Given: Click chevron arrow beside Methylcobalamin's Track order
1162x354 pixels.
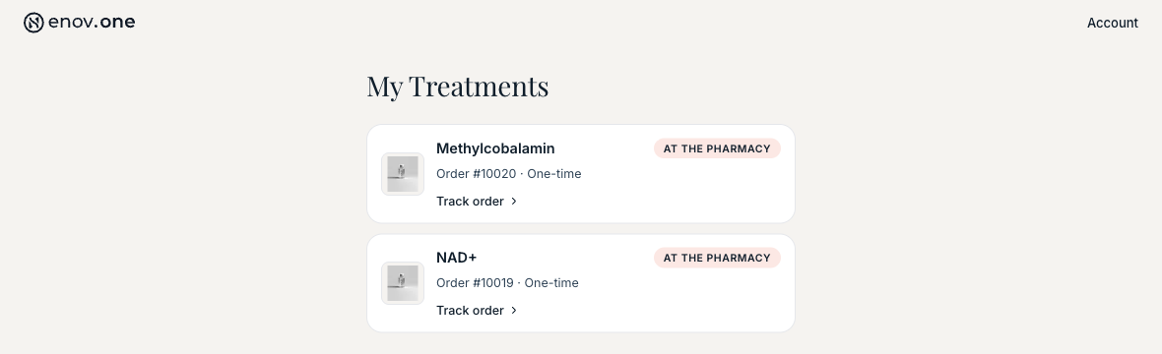Looking at the screenshot, I should coord(514,202).
